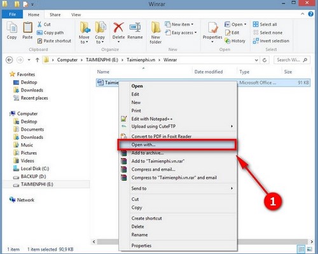Sort by the Size column header
The height and width of the screenshot is (254, 318).
point(288,72)
